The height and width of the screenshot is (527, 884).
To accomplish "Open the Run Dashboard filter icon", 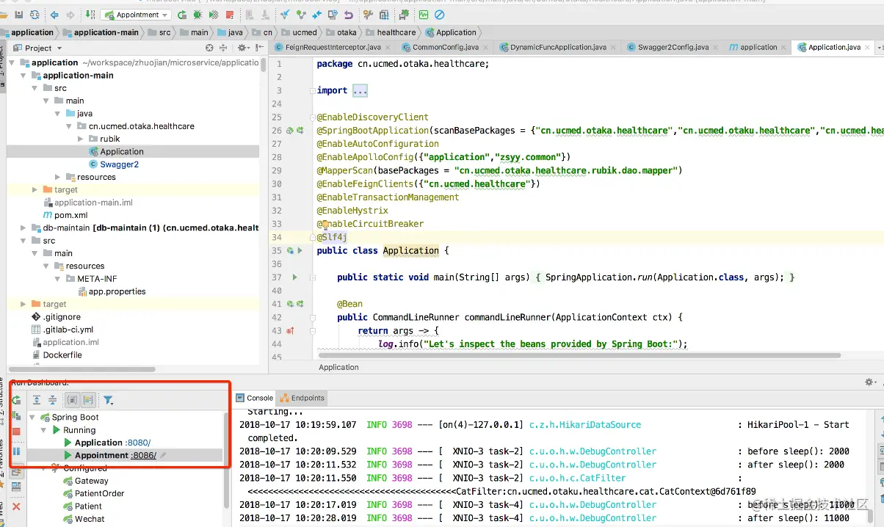I will 108,400.
